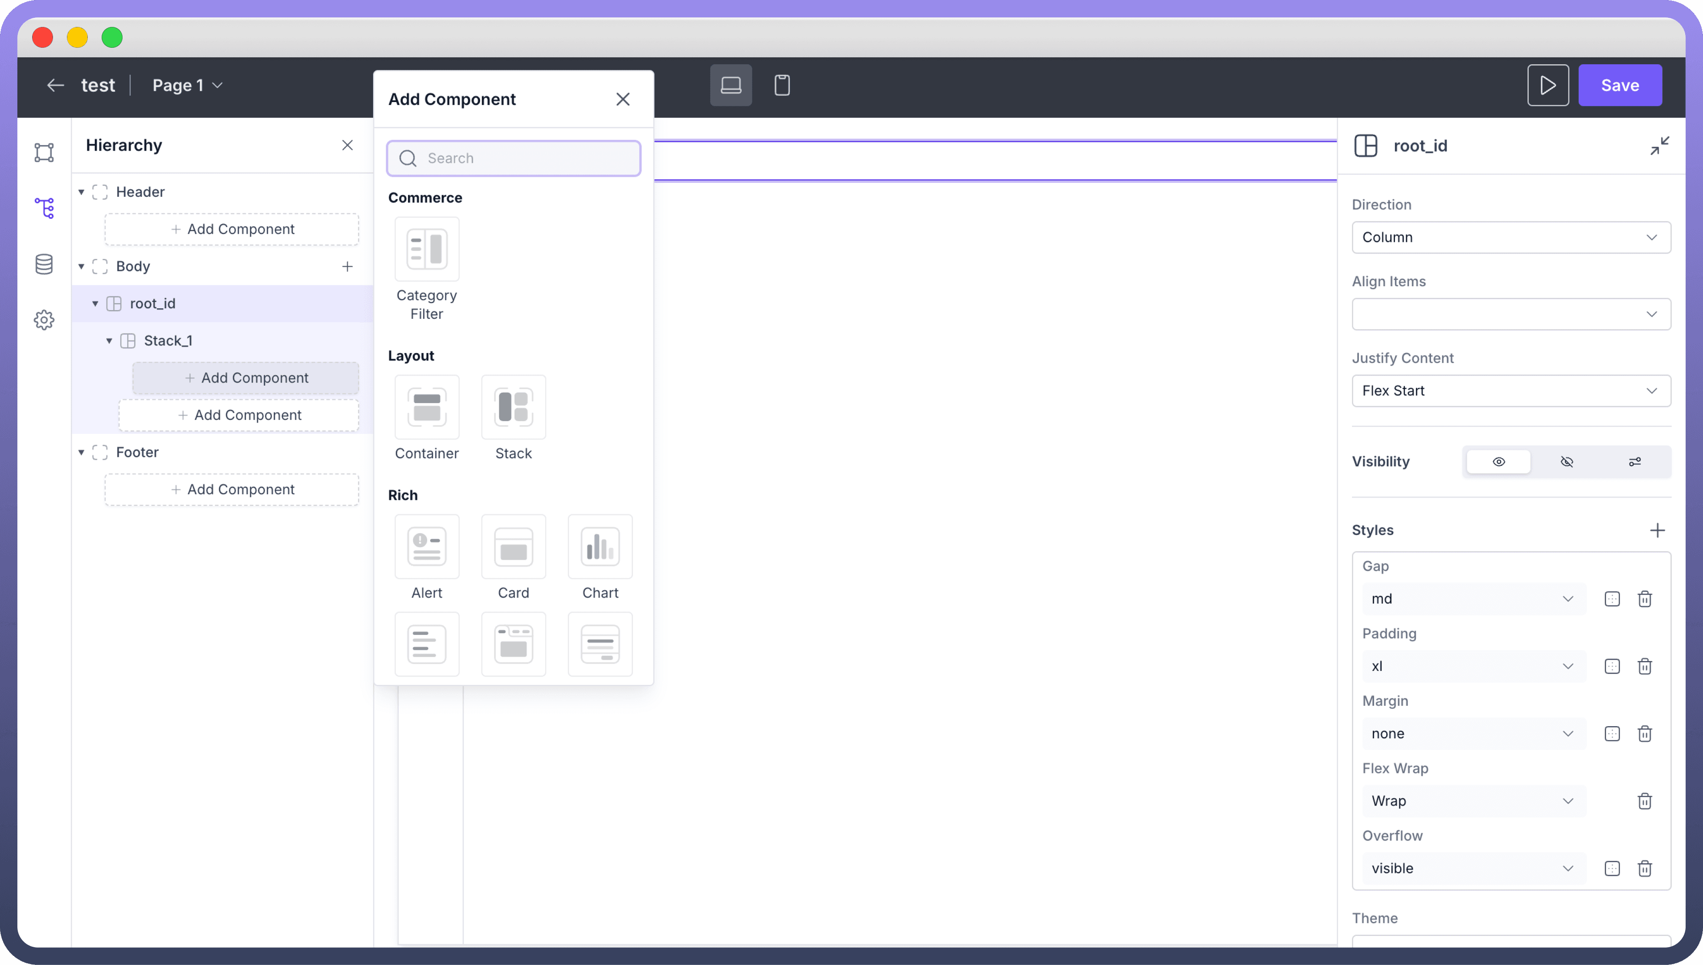Click Add Component under Footer
The image size is (1703, 965).
tap(232, 490)
